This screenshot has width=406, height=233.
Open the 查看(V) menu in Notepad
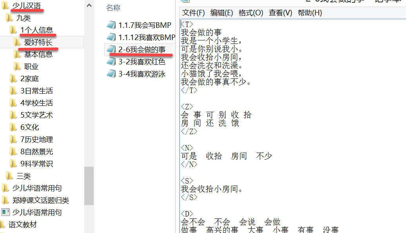click(x=280, y=13)
